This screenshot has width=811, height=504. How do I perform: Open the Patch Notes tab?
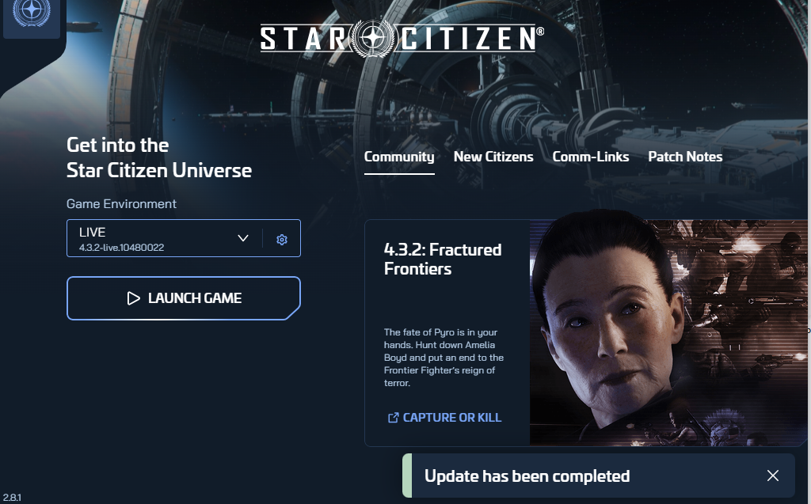685,157
